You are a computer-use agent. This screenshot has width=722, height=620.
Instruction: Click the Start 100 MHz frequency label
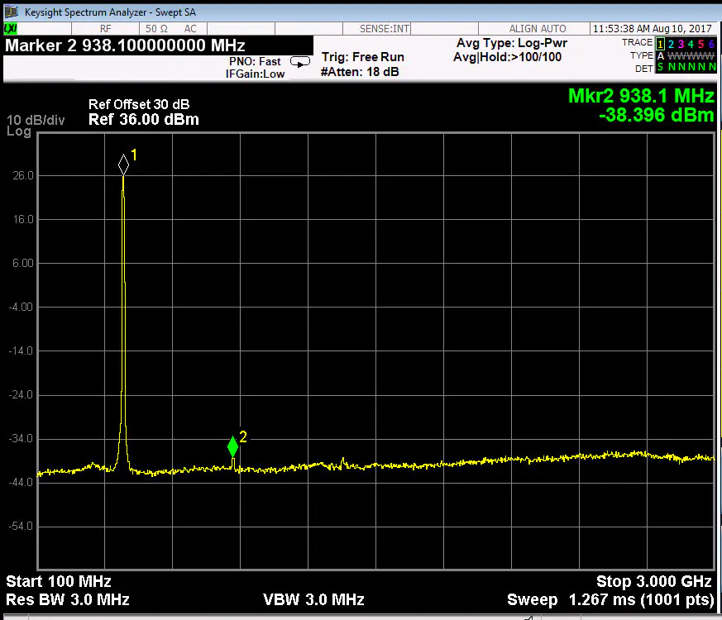pos(59,581)
